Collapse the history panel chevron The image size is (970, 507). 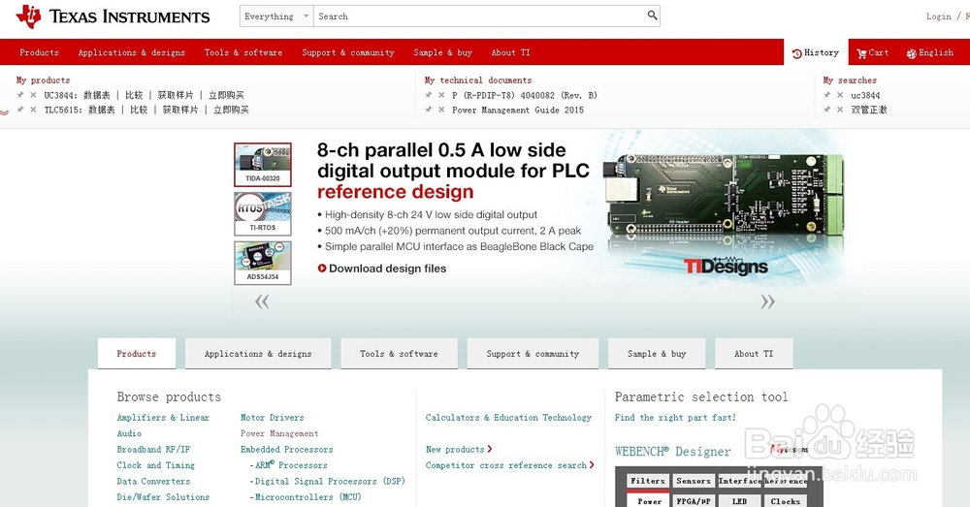[x=4, y=112]
